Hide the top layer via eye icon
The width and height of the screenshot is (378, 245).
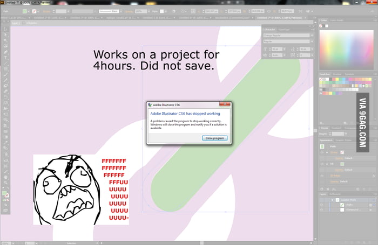click(322, 200)
